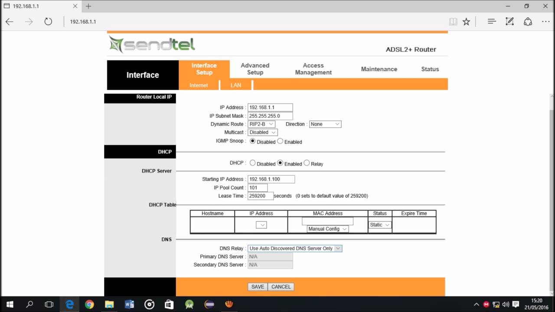This screenshot has width=555, height=312.
Task: Open Edge reading view icon
Action: (x=453, y=22)
